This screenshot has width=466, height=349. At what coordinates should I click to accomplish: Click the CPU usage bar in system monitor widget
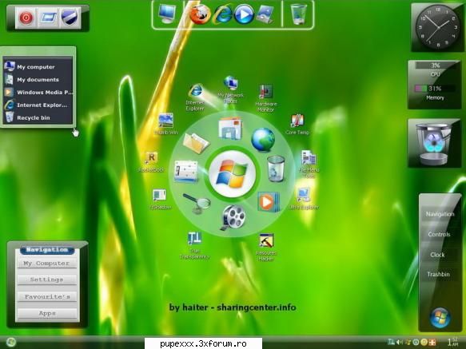[436, 65]
